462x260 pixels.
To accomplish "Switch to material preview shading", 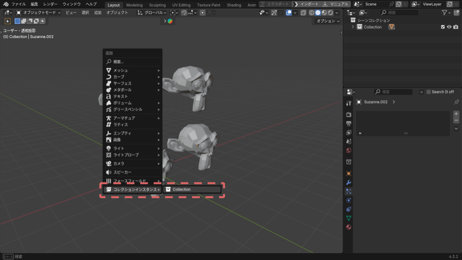I will coord(324,13).
